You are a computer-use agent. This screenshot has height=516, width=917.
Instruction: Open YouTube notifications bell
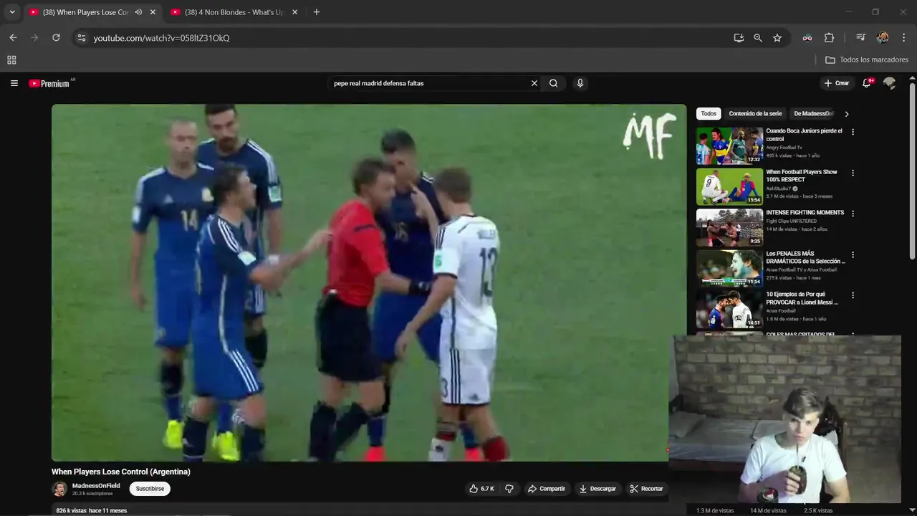[867, 83]
